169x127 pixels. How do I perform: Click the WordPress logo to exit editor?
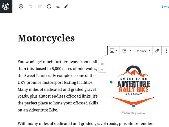point(6,6)
